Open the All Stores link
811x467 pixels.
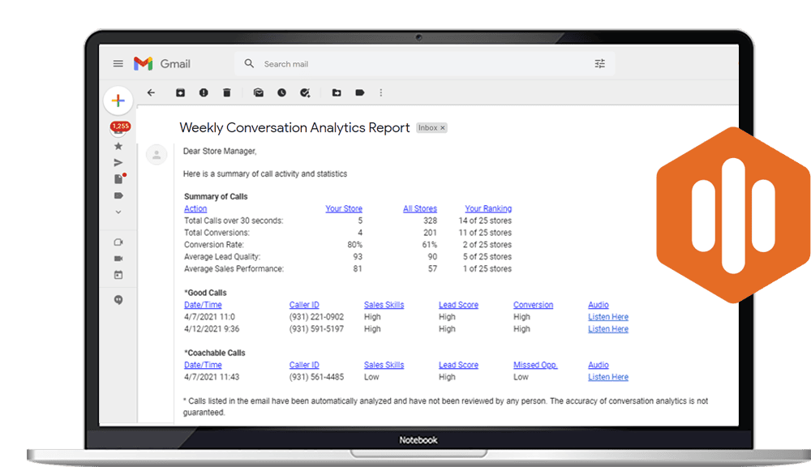coord(420,208)
